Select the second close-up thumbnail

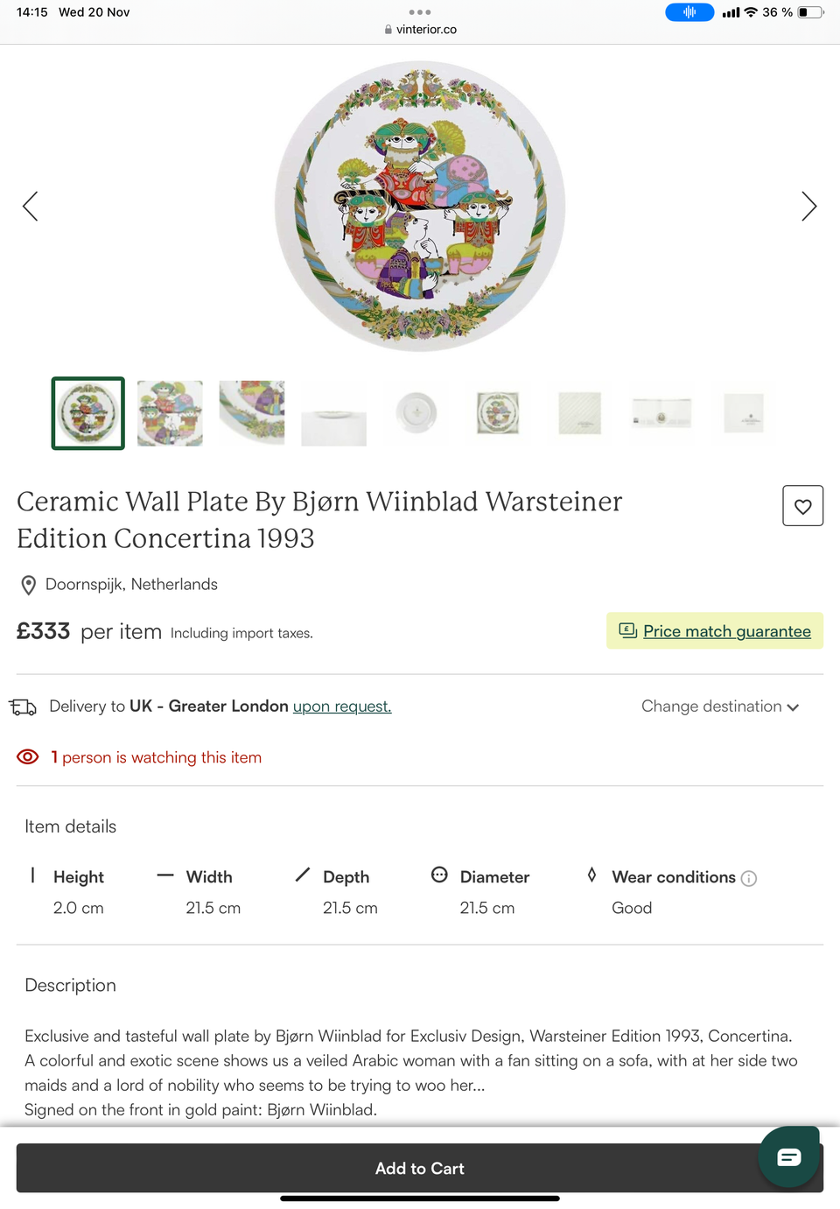170,413
